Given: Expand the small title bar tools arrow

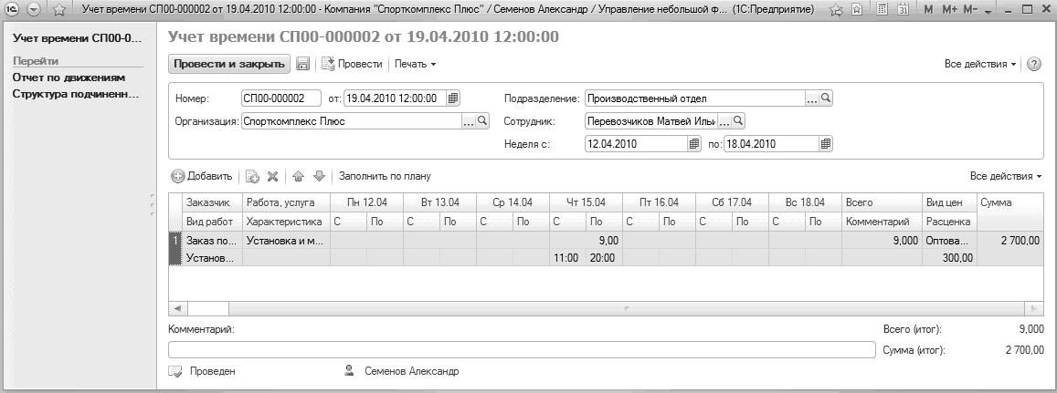Looking at the screenshot, I should point(988,13).
